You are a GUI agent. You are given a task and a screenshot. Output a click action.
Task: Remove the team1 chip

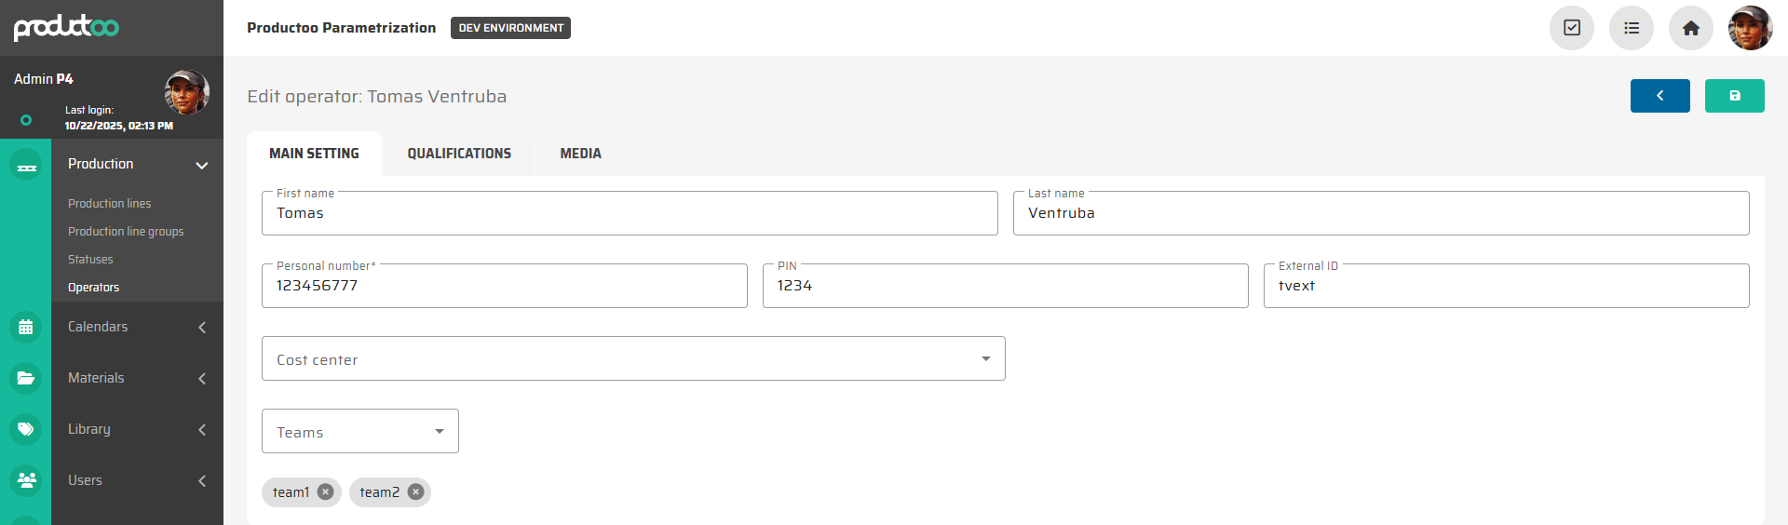click(x=325, y=492)
